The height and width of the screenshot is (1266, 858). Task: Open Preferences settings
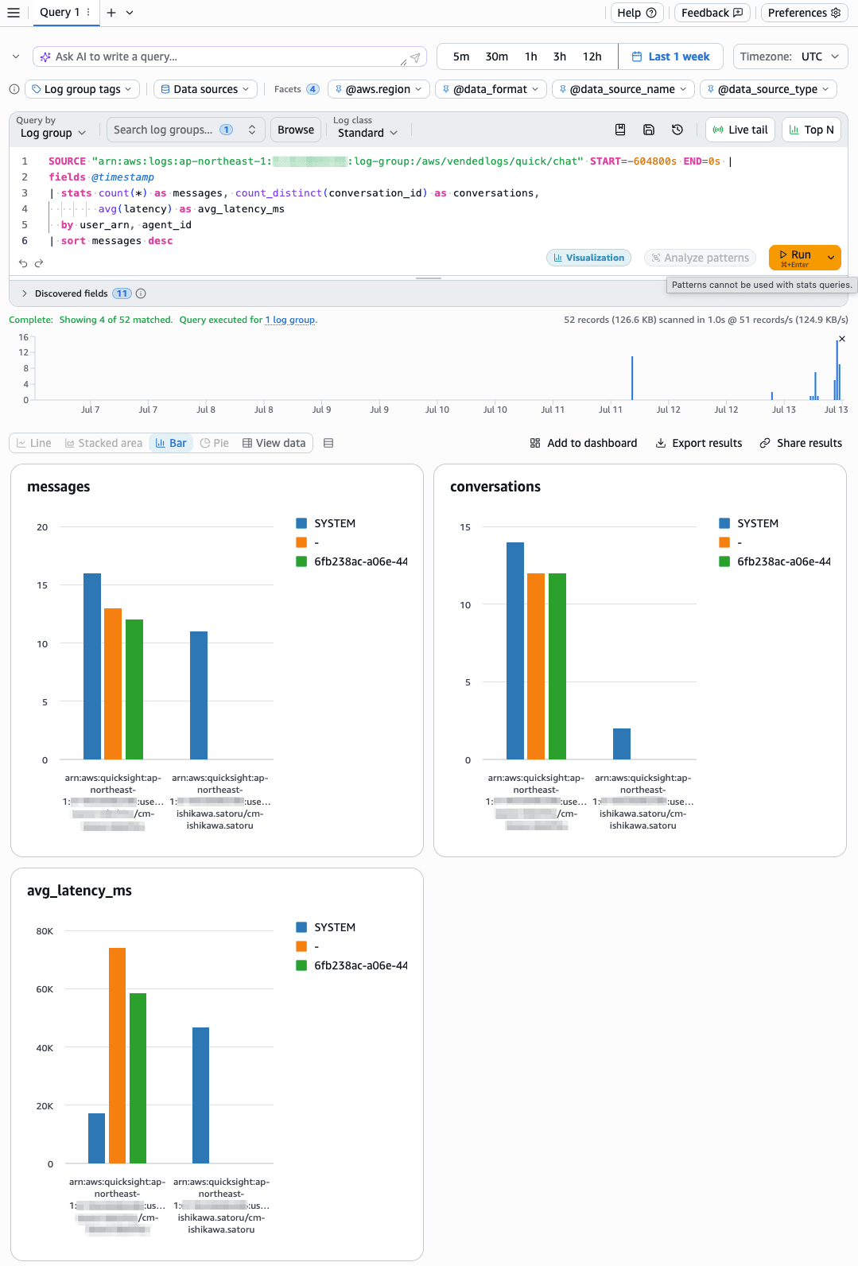coord(804,13)
